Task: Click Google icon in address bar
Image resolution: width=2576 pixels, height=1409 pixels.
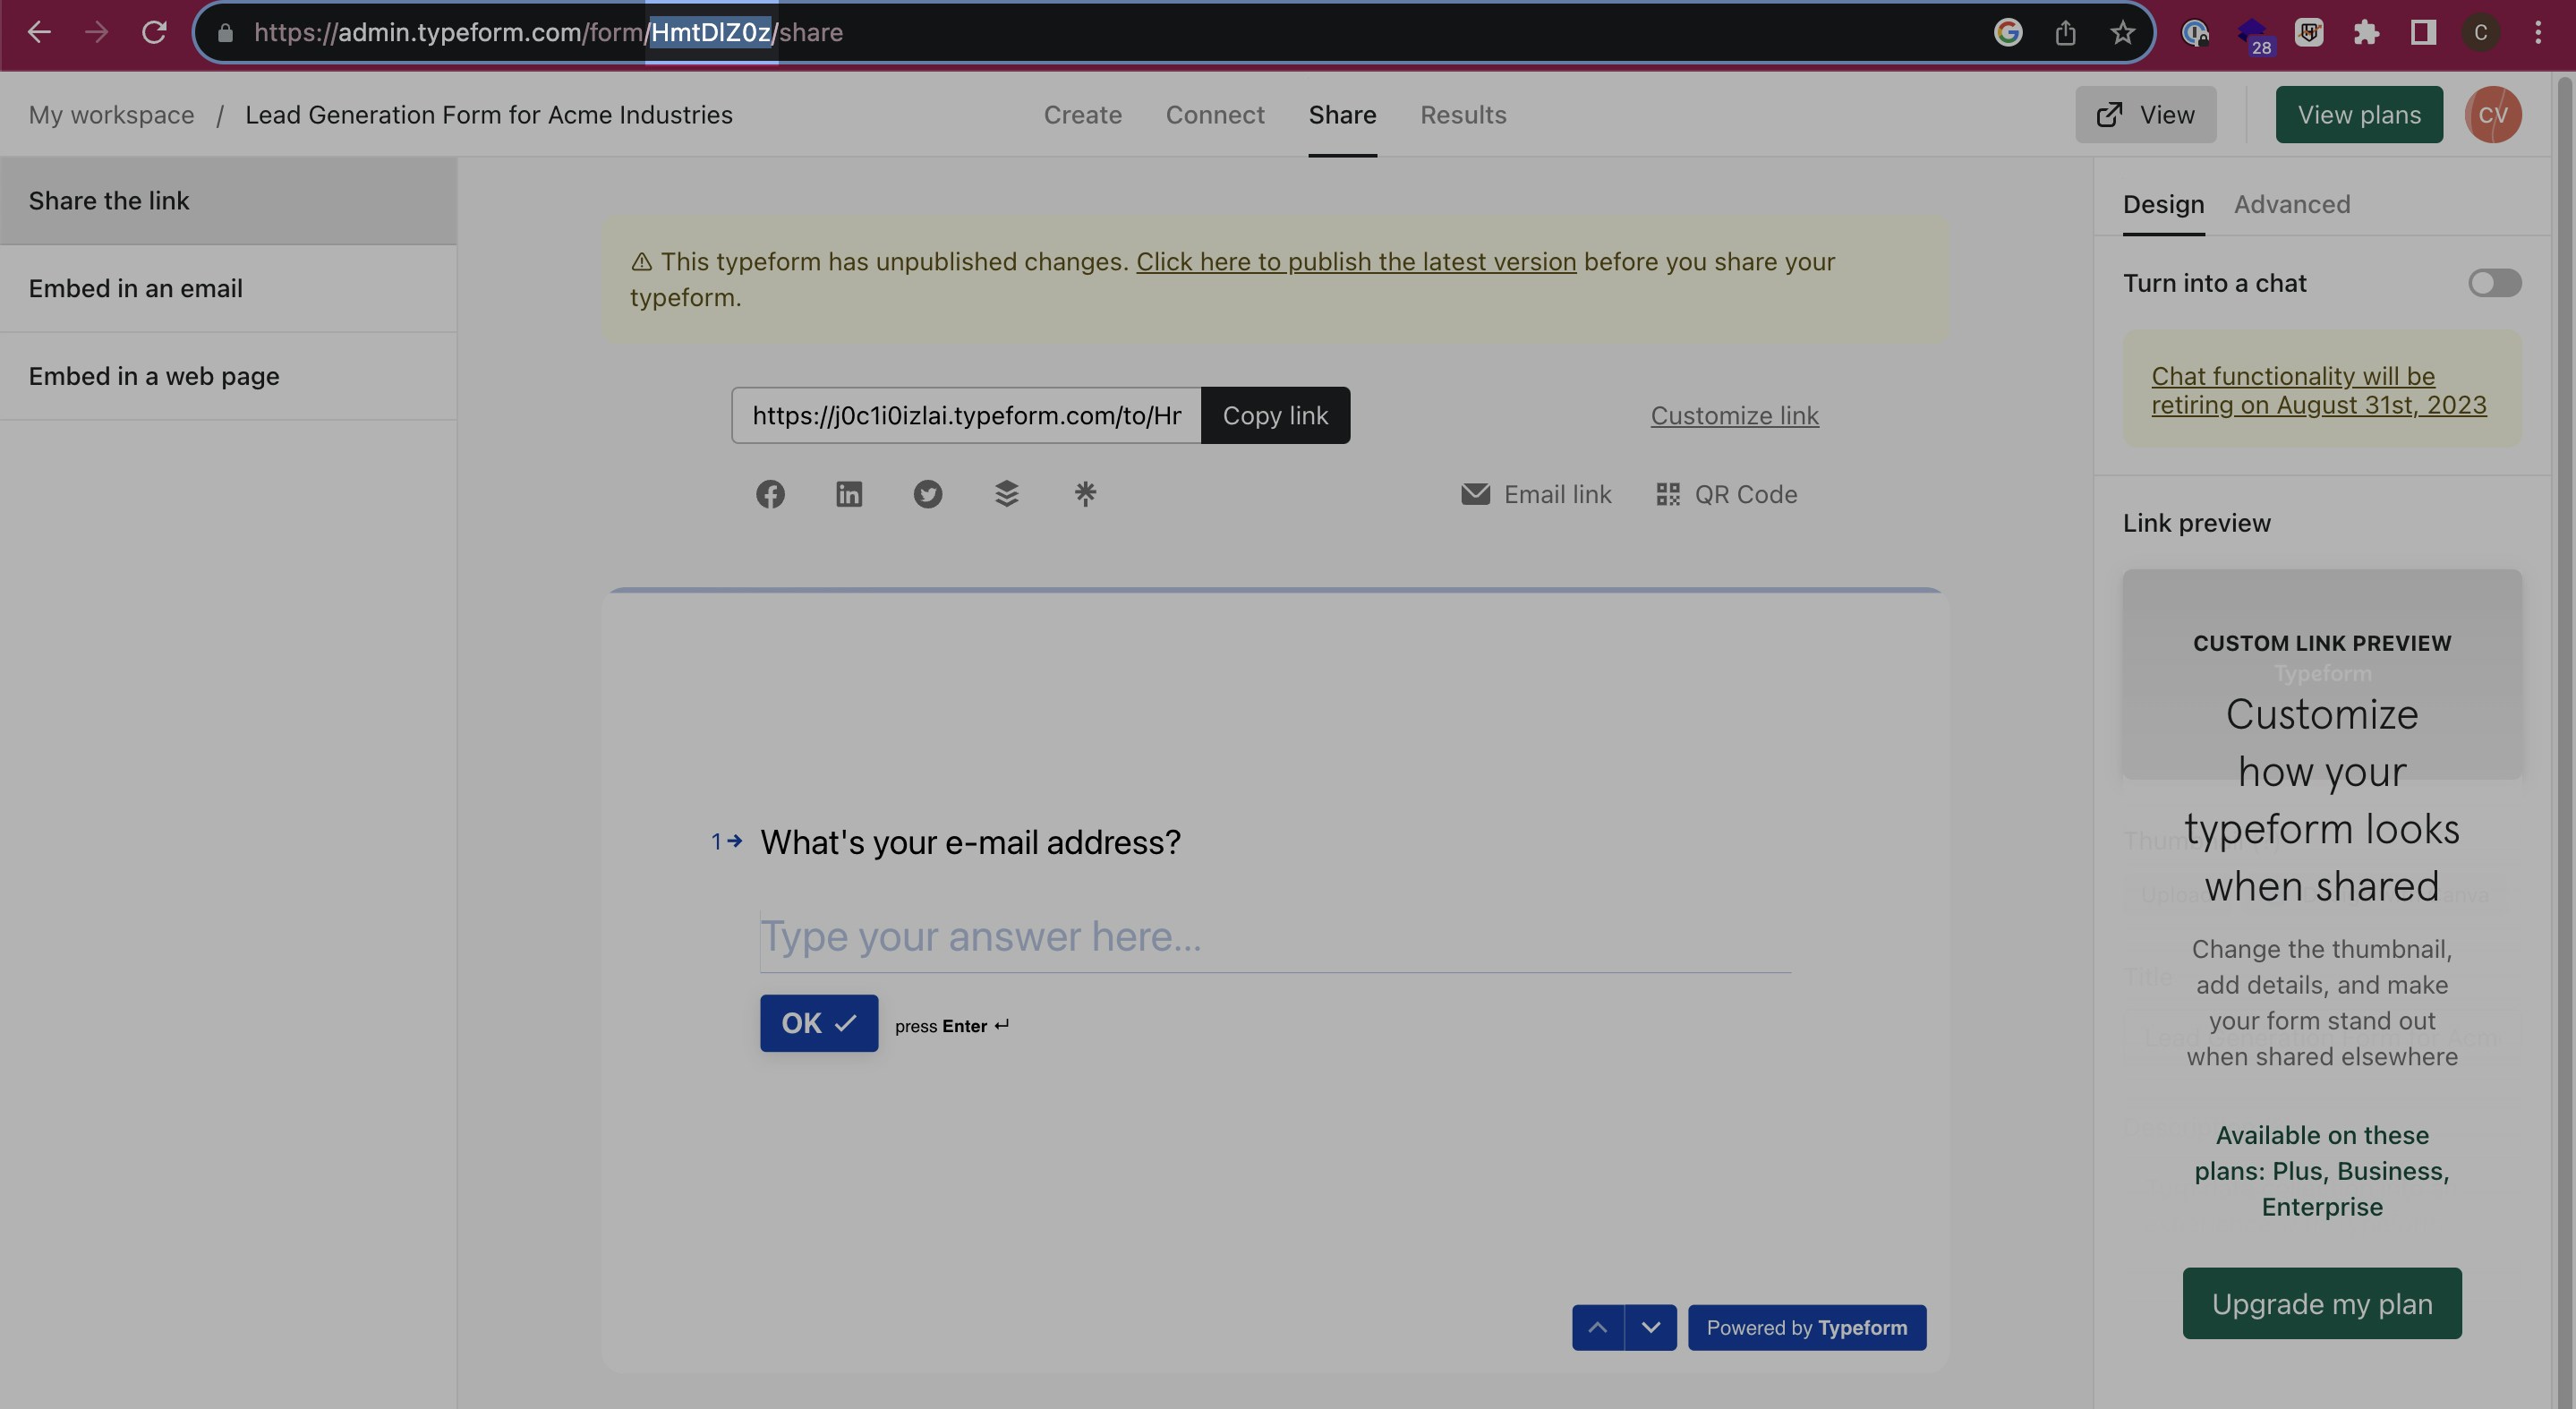Action: point(2008,33)
